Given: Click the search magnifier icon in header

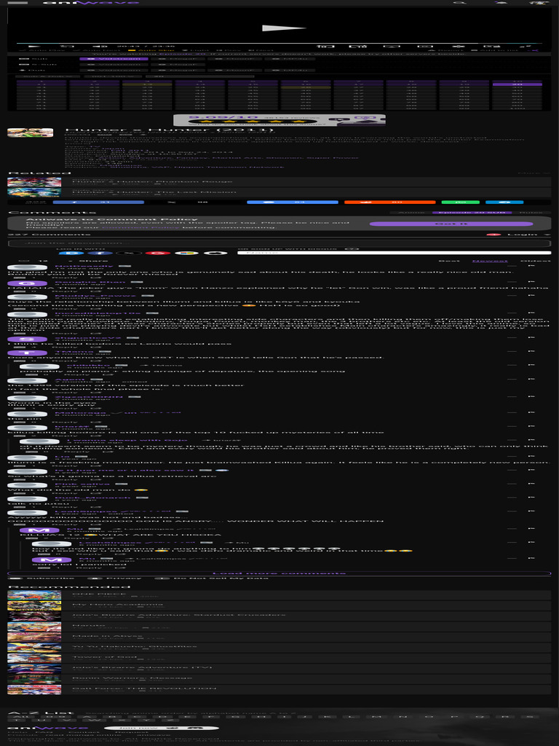Looking at the screenshot, I should (x=460, y=2).
